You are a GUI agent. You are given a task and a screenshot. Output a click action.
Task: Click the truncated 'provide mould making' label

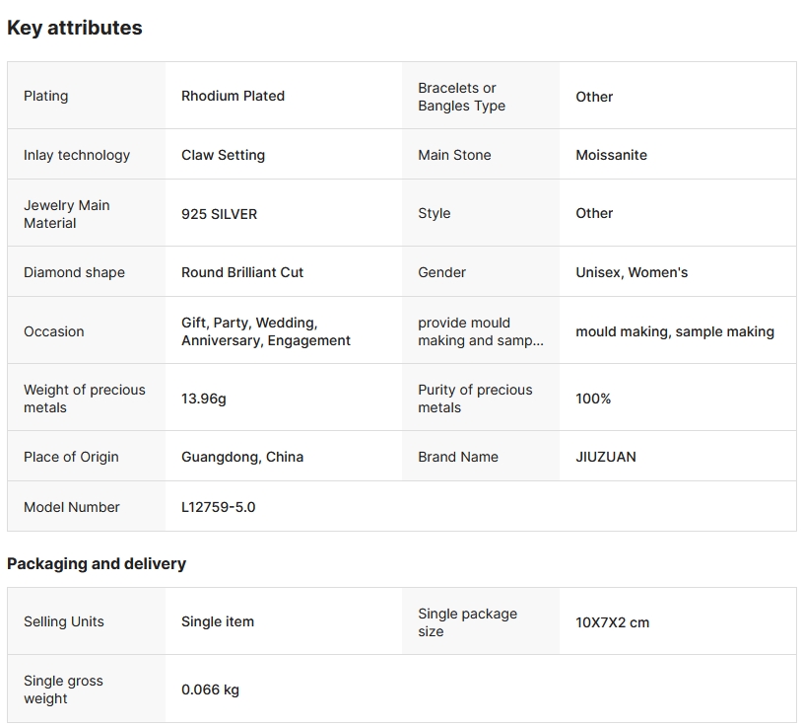click(480, 331)
